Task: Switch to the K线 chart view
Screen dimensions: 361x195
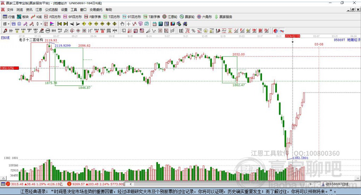Action: pos(36,17)
